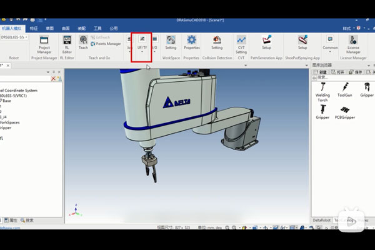375x250 pixels.
Task: Click the video play overlay button
Action: (351, 221)
